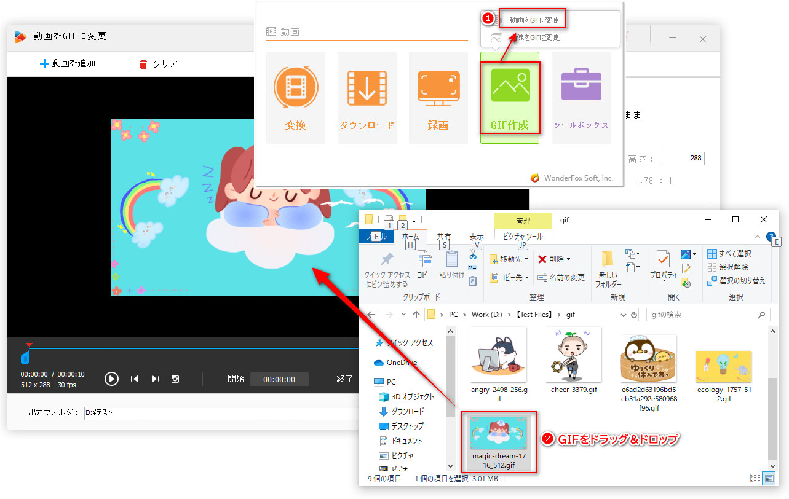Click the コピー icon in ribbon
This screenshot has width=789, height=499.
point(425,265)
